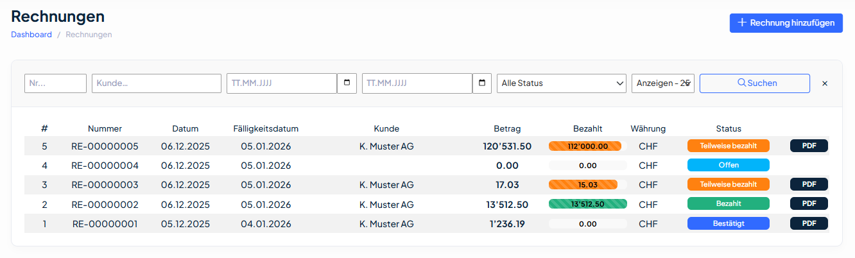
Task: Click the green 13'512.50 paid progress bar
Action: click(x=587, y=204)
